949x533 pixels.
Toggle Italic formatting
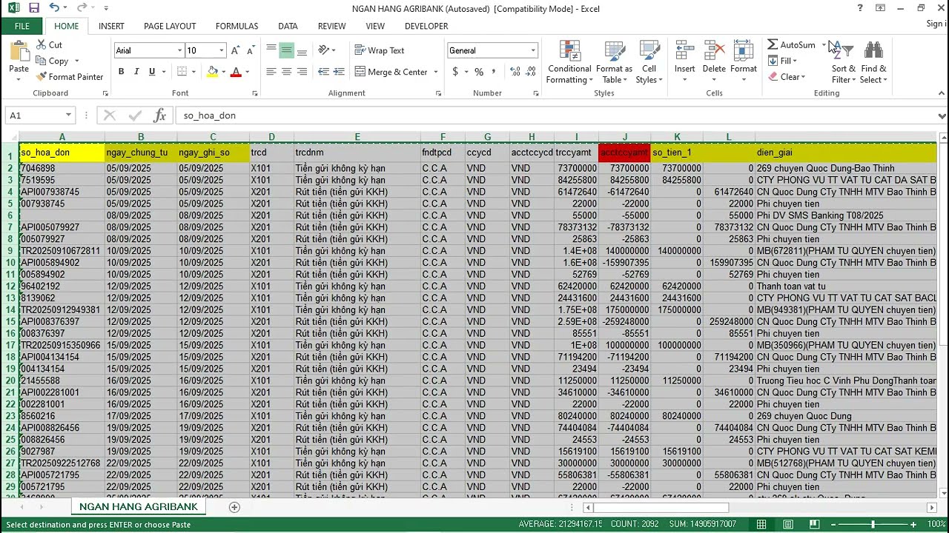(x=136, y=72)
